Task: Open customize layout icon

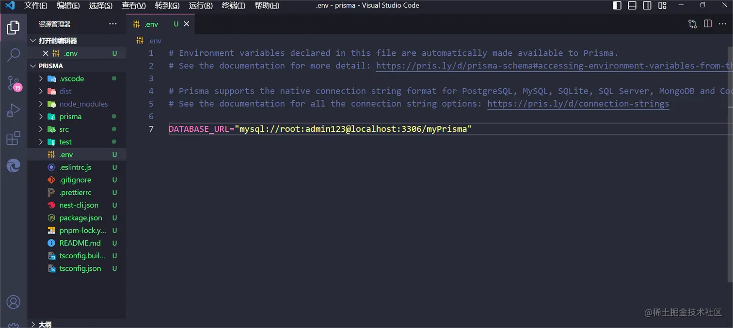Action: pos(663,5)
